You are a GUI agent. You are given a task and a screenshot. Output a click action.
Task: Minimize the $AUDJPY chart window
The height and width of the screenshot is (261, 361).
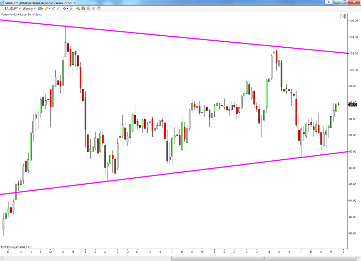coord(337,2)
